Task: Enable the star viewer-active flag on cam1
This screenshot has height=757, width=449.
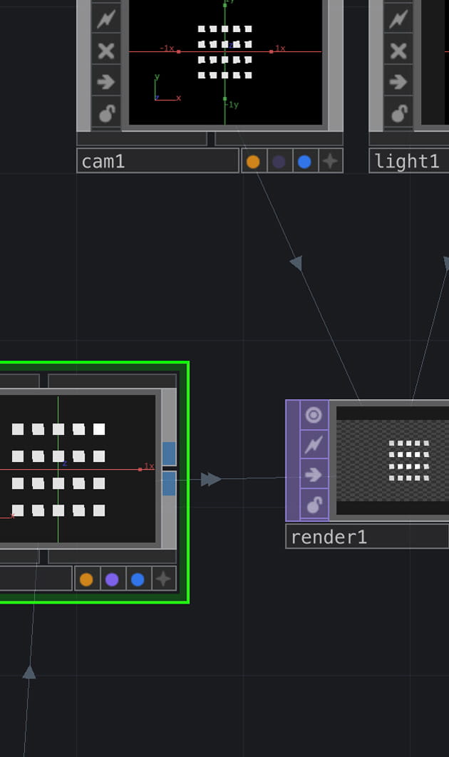Action: tap(330, 162)
